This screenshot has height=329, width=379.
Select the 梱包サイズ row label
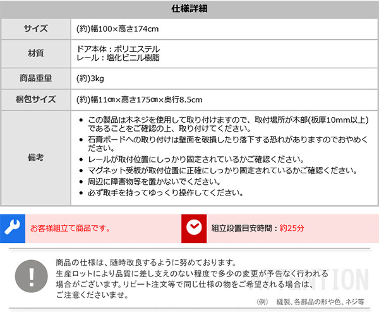click(36, 99)
